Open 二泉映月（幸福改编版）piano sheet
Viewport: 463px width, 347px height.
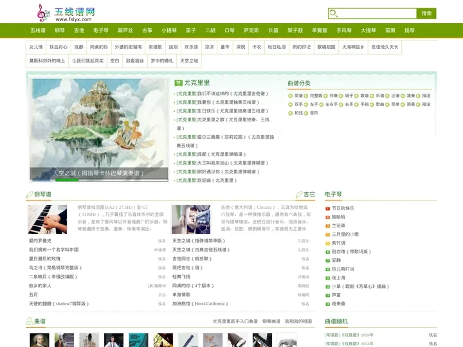53,277
